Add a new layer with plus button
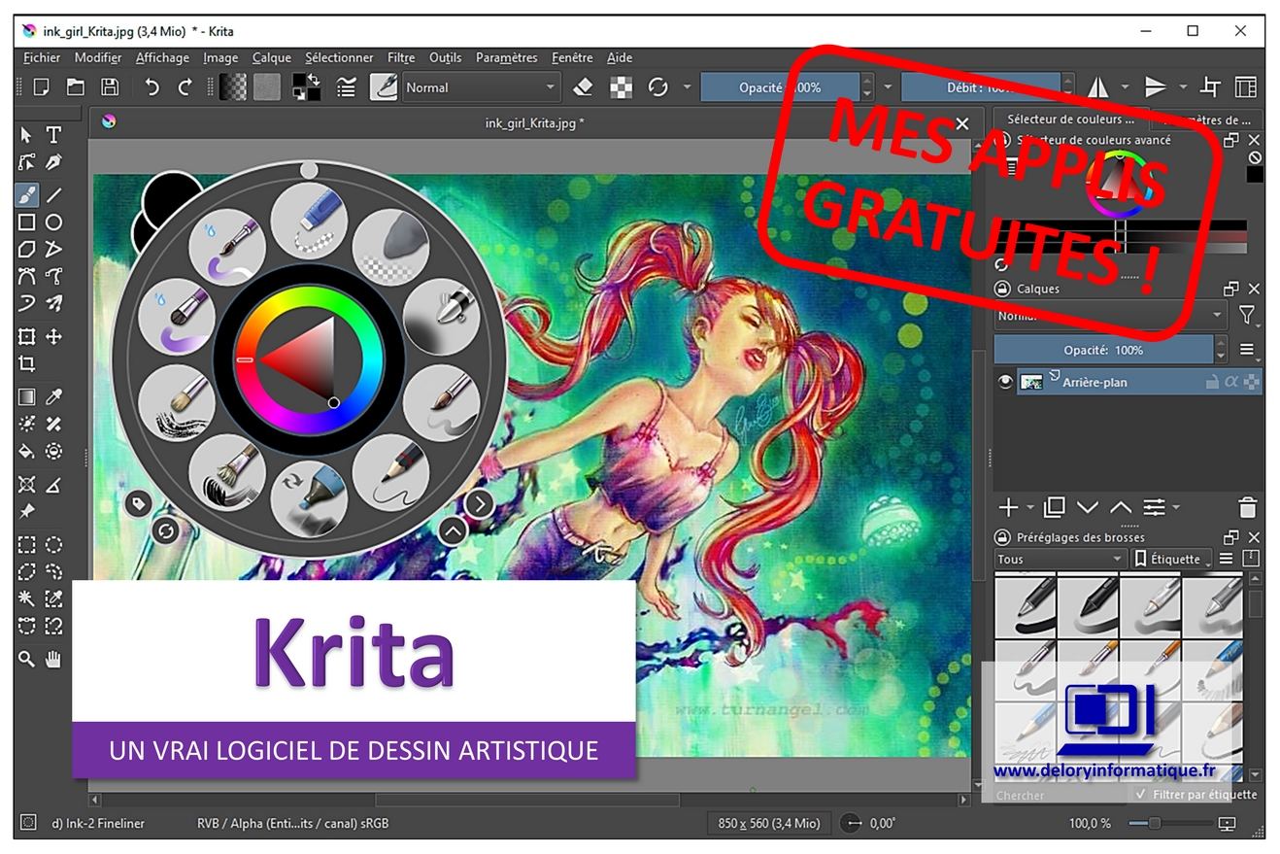Image resolution: width=1280 pixels, height=854 pixels. [1008, 507]
